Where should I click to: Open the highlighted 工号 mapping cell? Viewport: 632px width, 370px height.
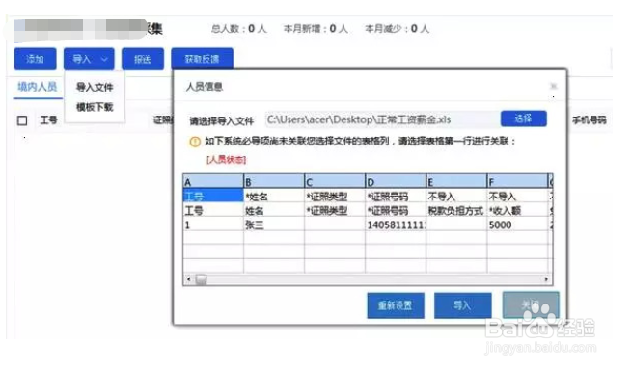coord(213,196)
